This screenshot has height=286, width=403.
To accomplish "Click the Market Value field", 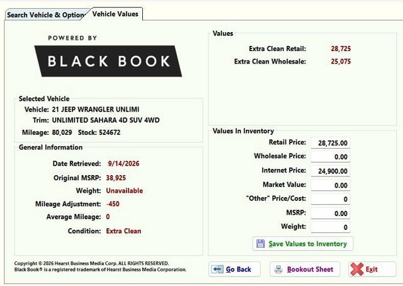I will click(330, 185).
